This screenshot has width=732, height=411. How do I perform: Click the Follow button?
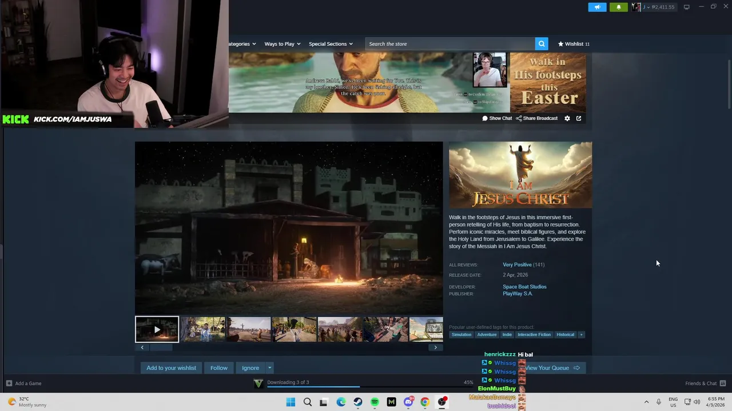click(219, 368)
